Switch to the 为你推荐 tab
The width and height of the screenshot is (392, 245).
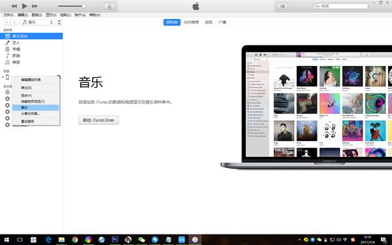191,22
